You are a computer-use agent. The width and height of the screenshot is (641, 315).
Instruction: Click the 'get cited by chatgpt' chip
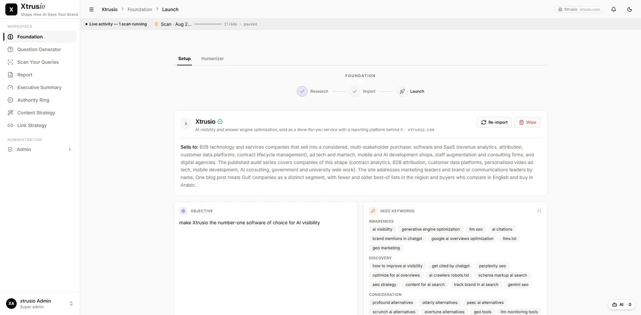451,266
